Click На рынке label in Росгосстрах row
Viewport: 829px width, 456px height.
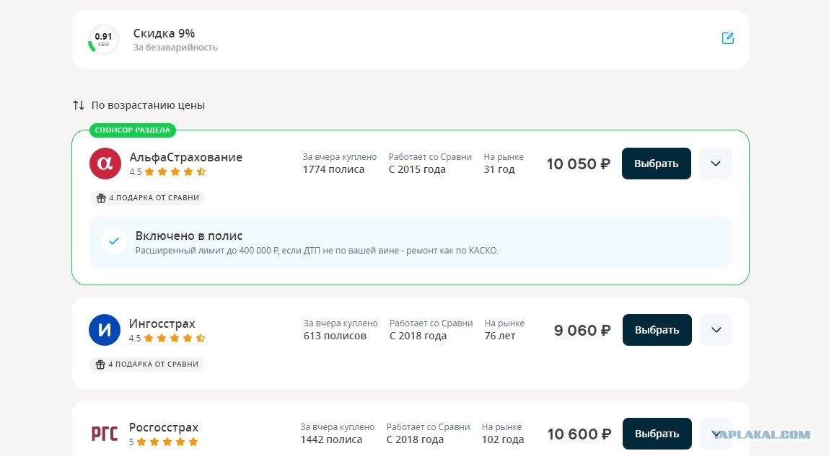(x=501, y=427)
